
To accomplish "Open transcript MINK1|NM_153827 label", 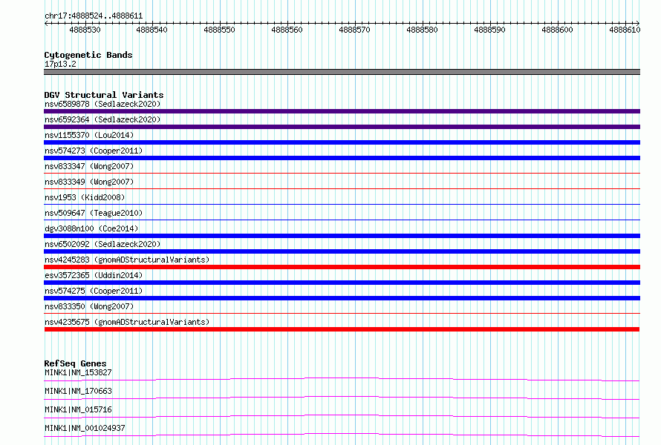I will [x=78, y=372].
